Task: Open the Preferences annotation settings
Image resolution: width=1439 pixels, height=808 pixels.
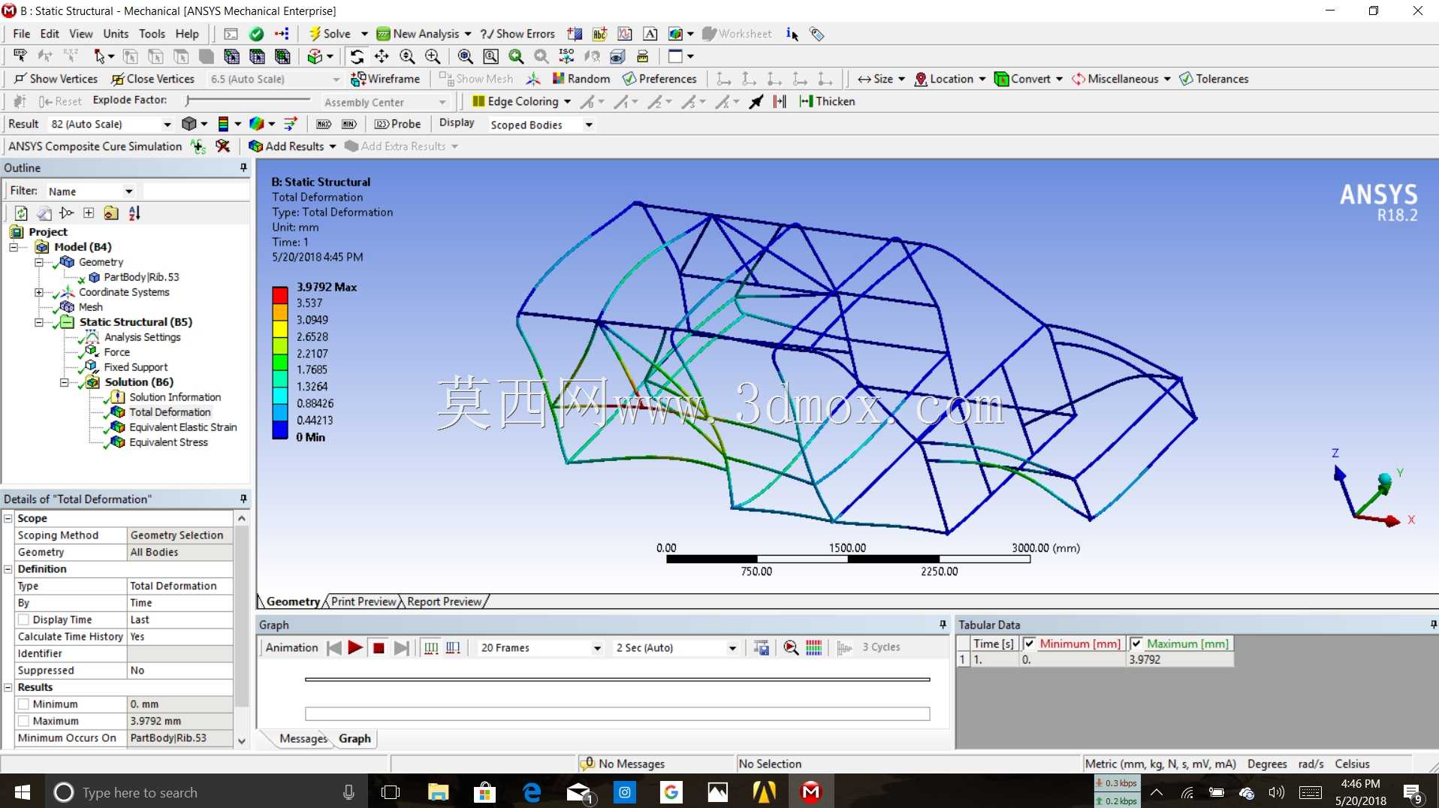Action: tap(659, 79)
